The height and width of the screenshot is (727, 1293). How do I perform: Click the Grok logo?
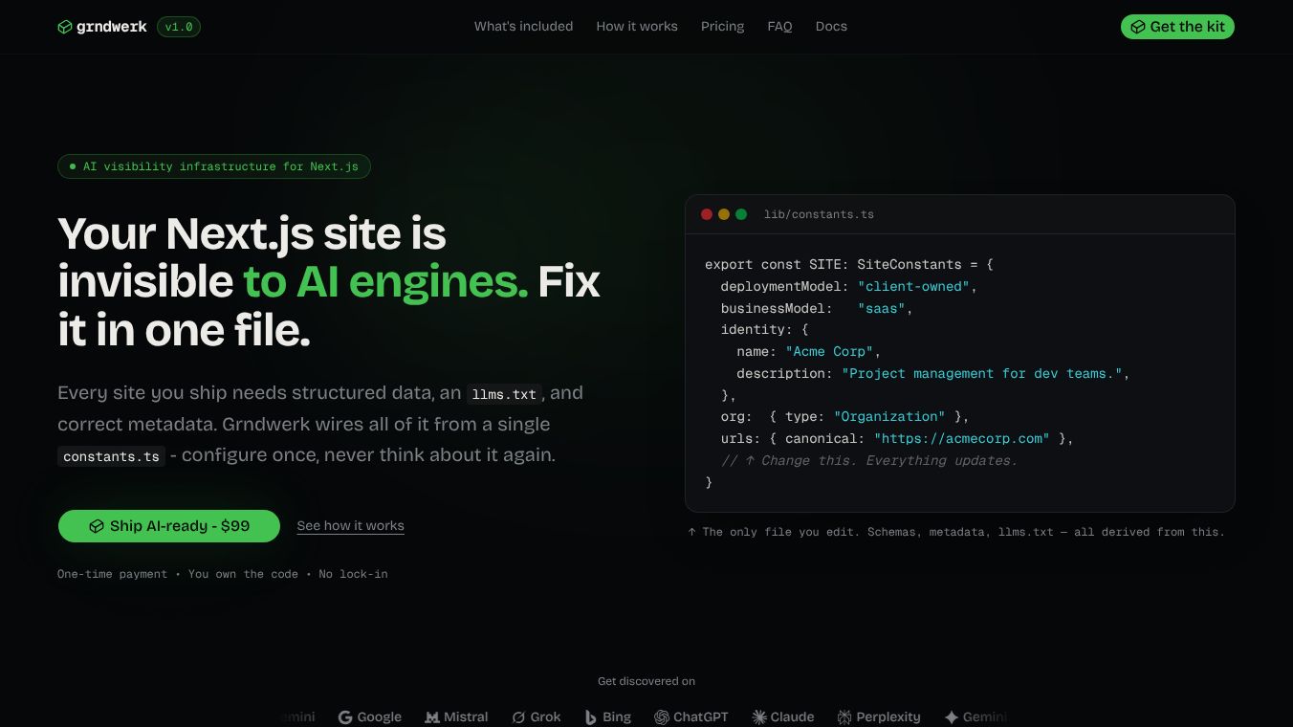coord(536,716)
